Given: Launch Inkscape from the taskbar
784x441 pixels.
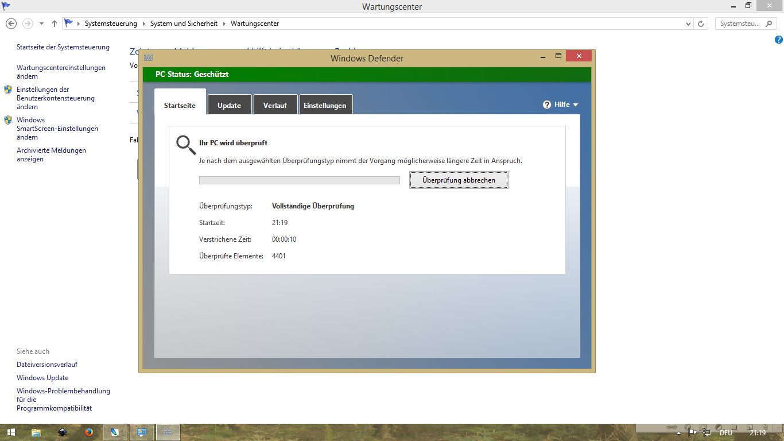Looking at the screenshot, I should click(63, 432).
